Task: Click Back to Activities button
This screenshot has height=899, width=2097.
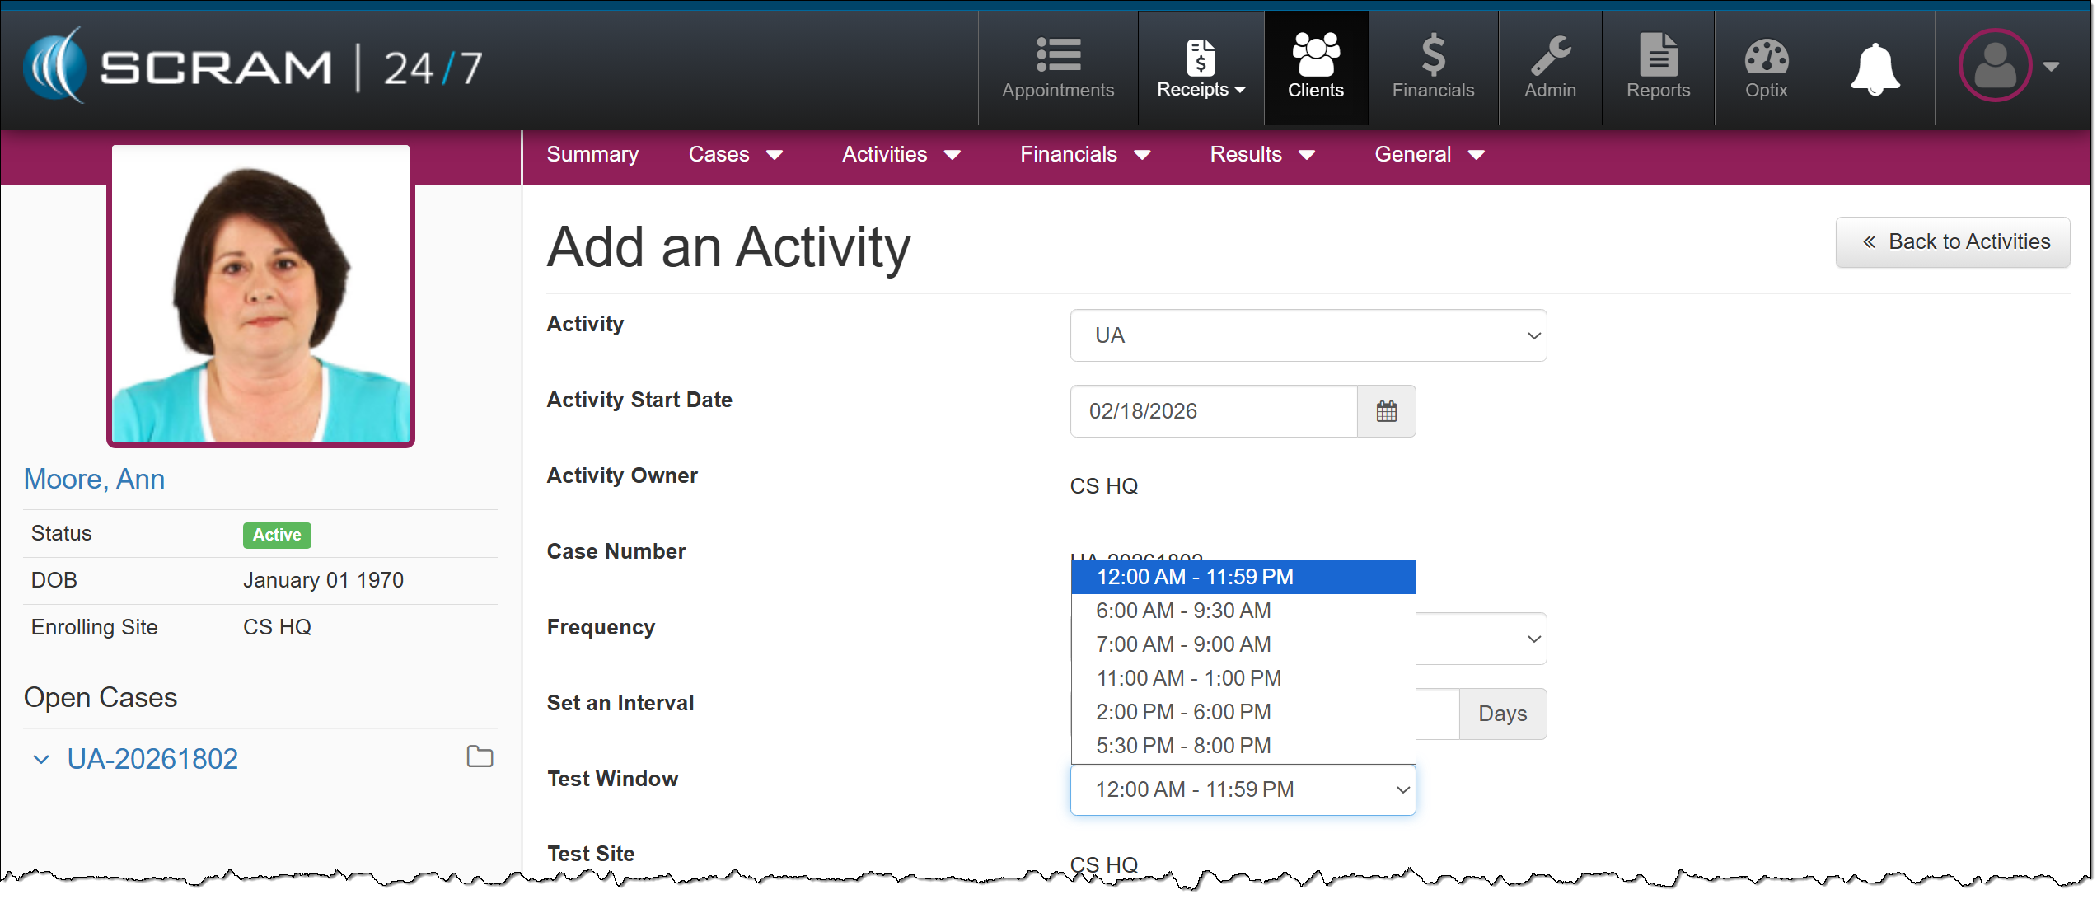Action: pos(1951,242)
